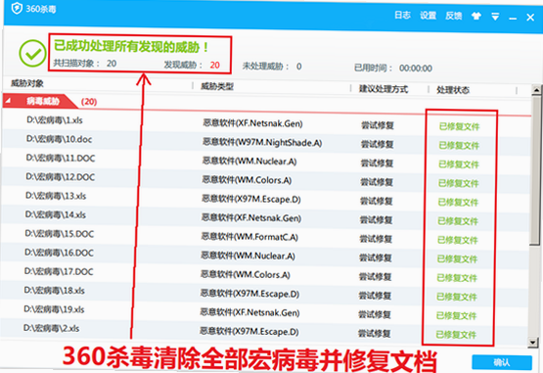The image size is (543, 373).
Task: Click the vertical scrollbar thumb
Action: click(x=535, y=170)
